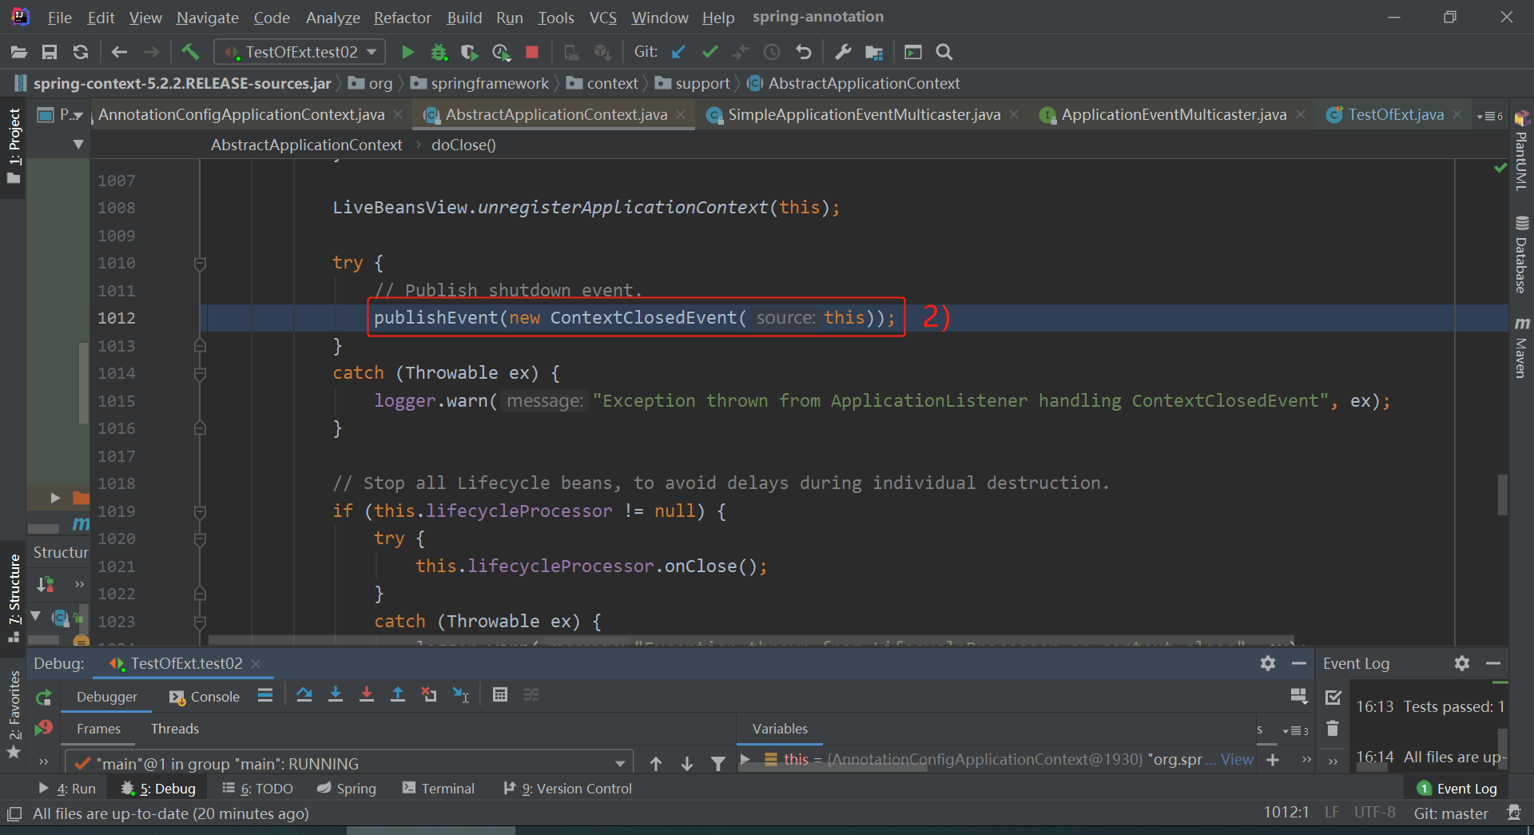Open the 9: Version Control tool window
The height and width of the screenshot is (835, 1534).
(568, 789)
